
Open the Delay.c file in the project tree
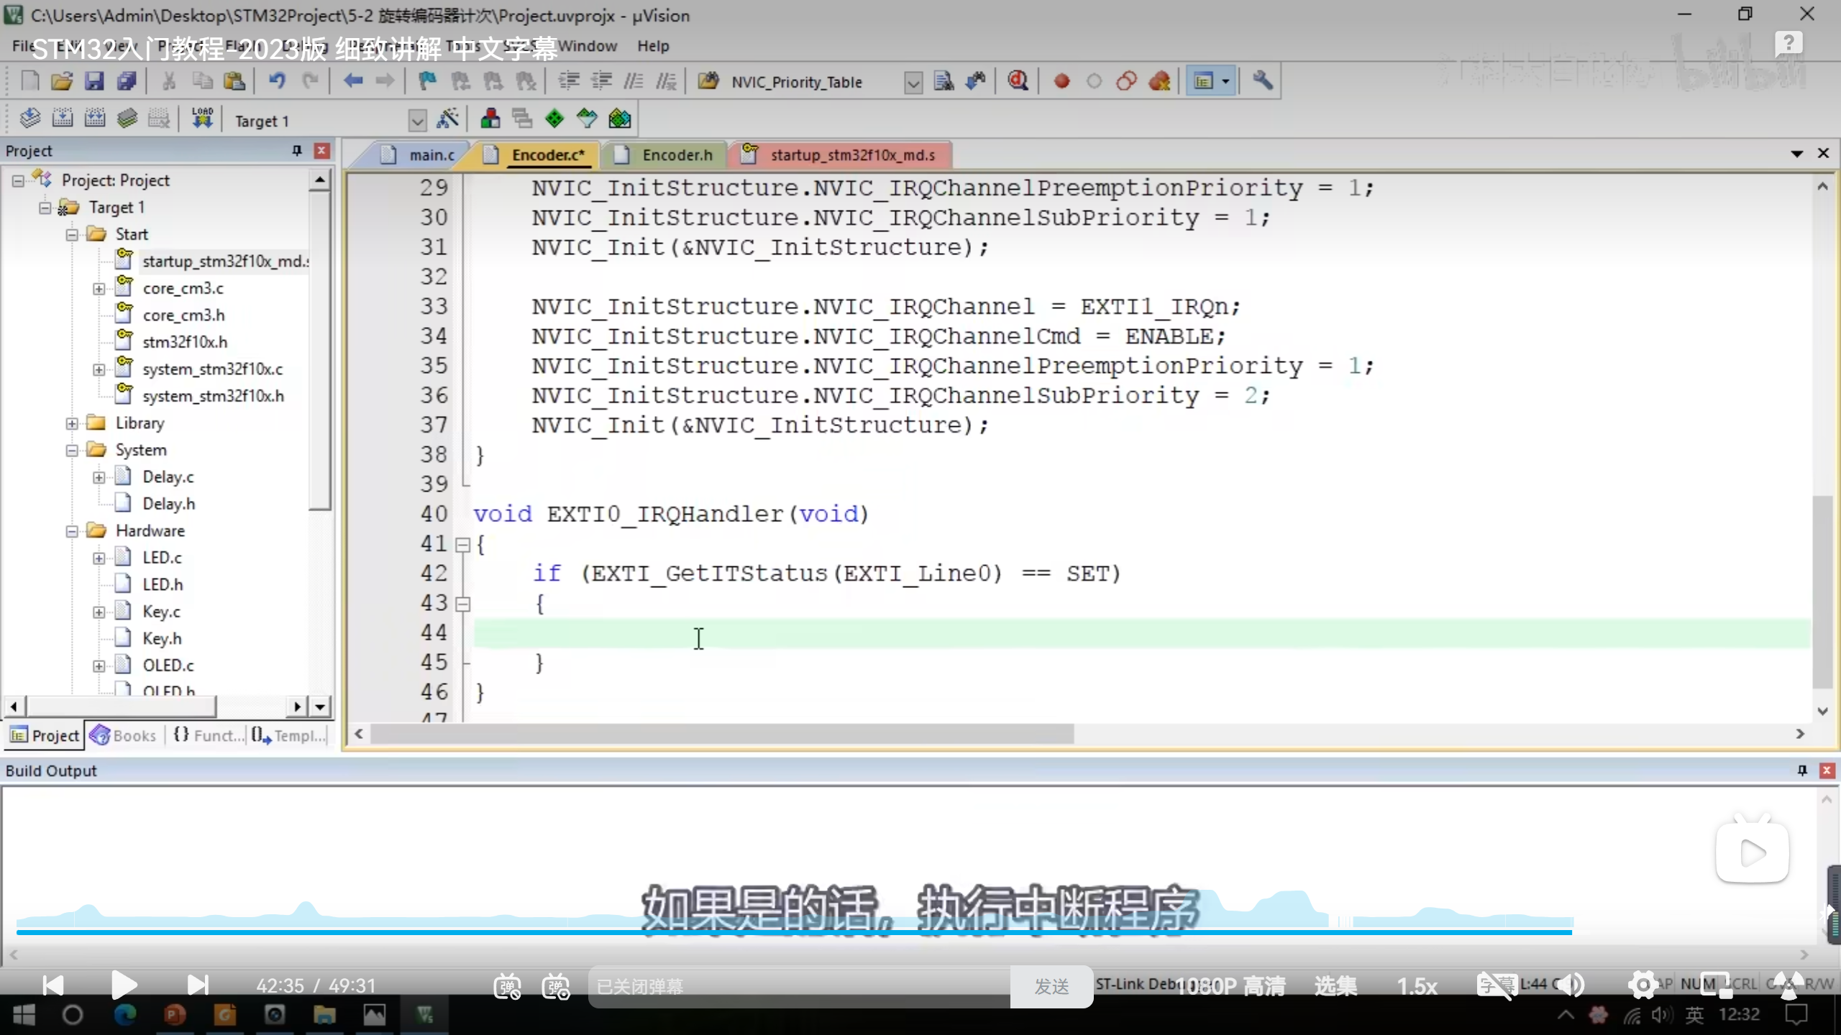(168, 477)
